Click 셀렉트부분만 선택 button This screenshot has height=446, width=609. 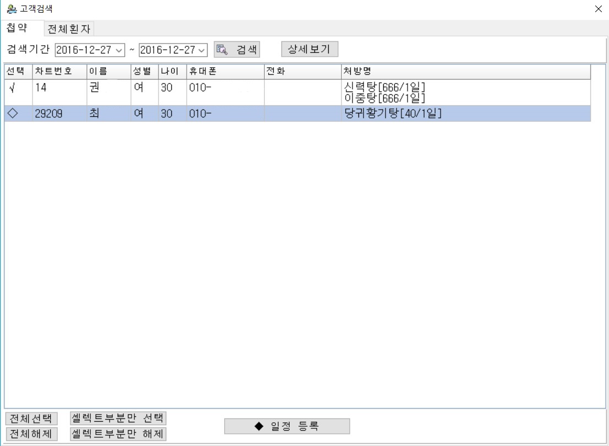pos(118,418)
